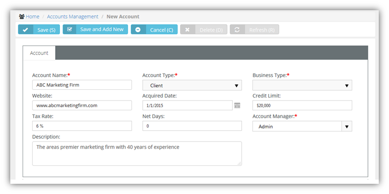Click the Save and Add New checkbox icon
This screenshot has height=194, width=389.
coord(70,29)
